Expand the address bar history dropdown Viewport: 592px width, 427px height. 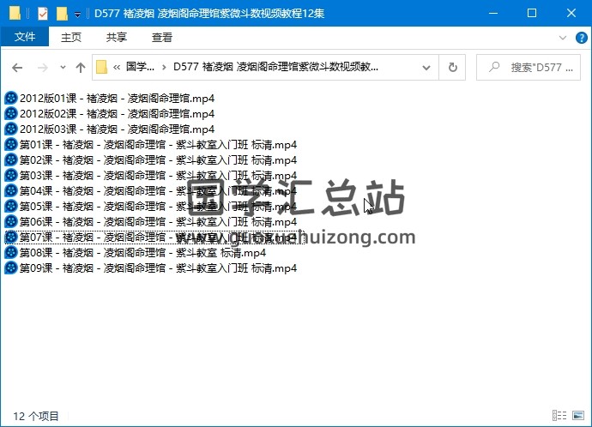[426, 68]
